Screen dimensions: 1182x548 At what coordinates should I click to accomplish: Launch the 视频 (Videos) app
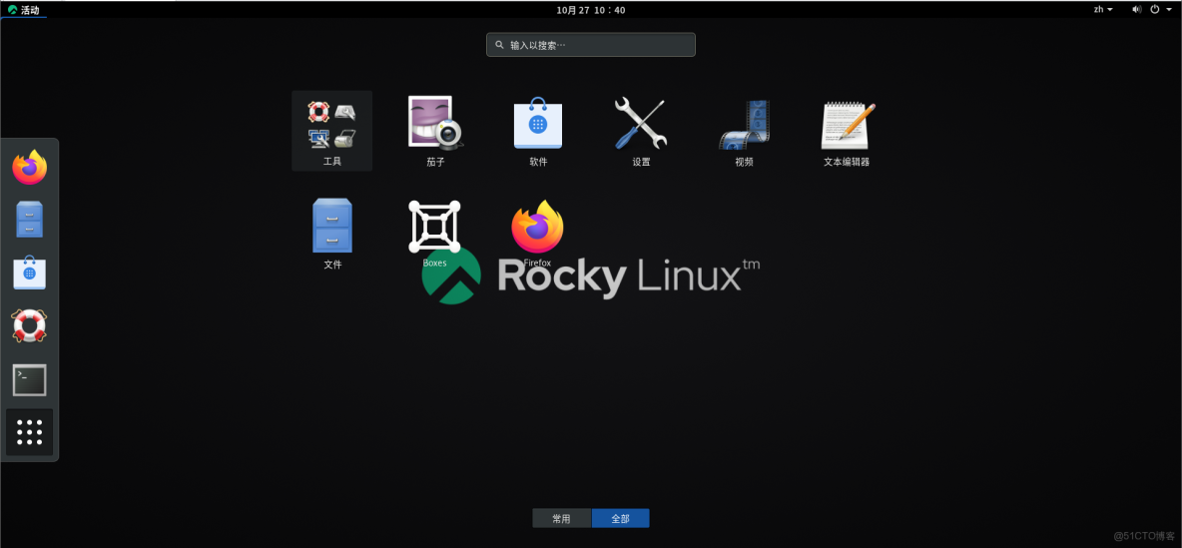(744, 131)
